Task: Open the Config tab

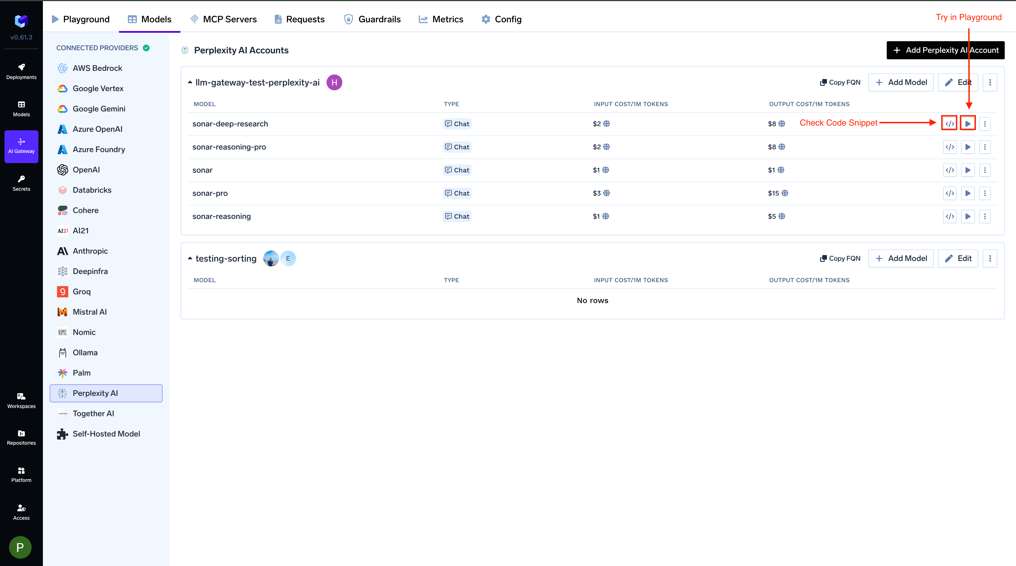Action: [501, 19]
